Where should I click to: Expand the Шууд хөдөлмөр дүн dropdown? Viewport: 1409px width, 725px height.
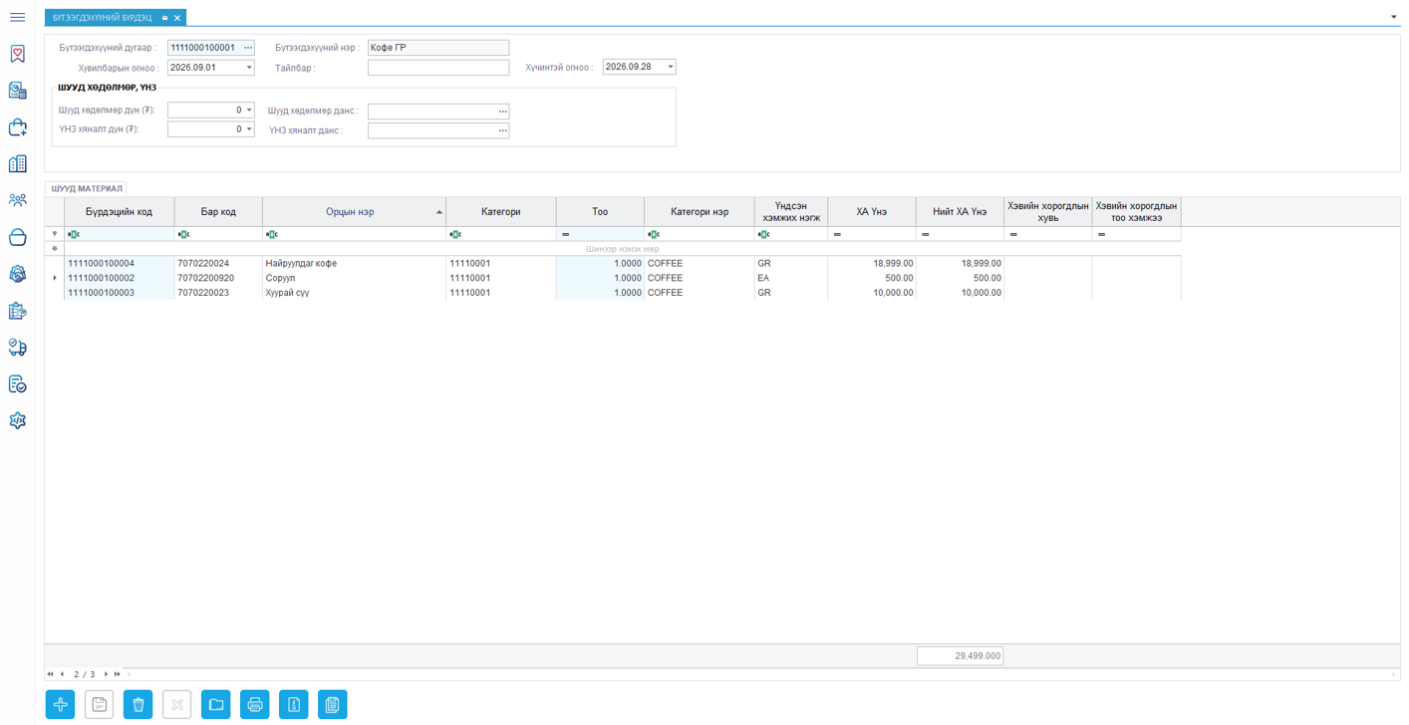249,111
